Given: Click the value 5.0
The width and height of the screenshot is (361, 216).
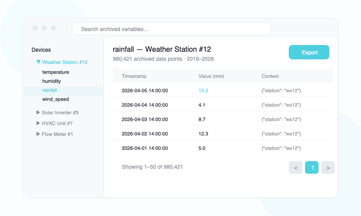Looking at the screenshot, I should coord(202,148).
